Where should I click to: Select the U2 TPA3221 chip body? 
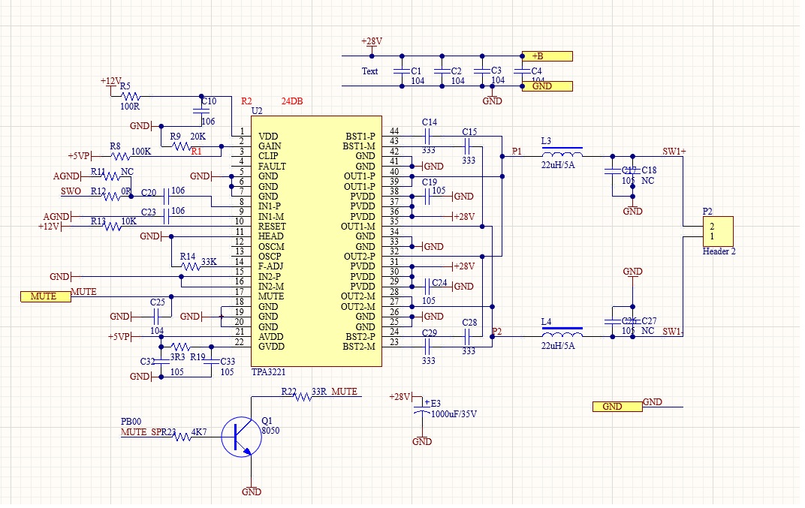coord(316,241)
